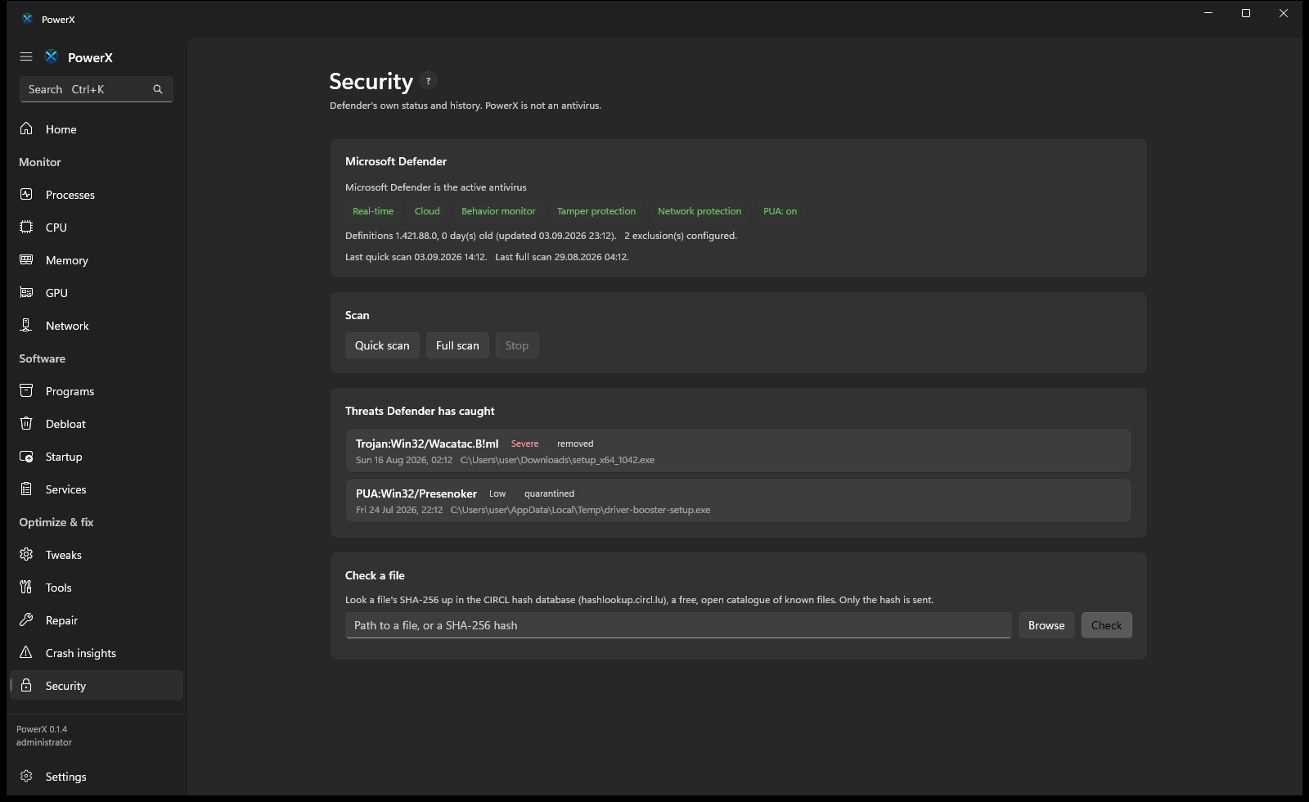Click the help question mark beside Security

428,81
